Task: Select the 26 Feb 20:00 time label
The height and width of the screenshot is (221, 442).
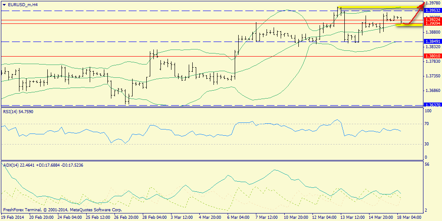Action: pos(126,217)
